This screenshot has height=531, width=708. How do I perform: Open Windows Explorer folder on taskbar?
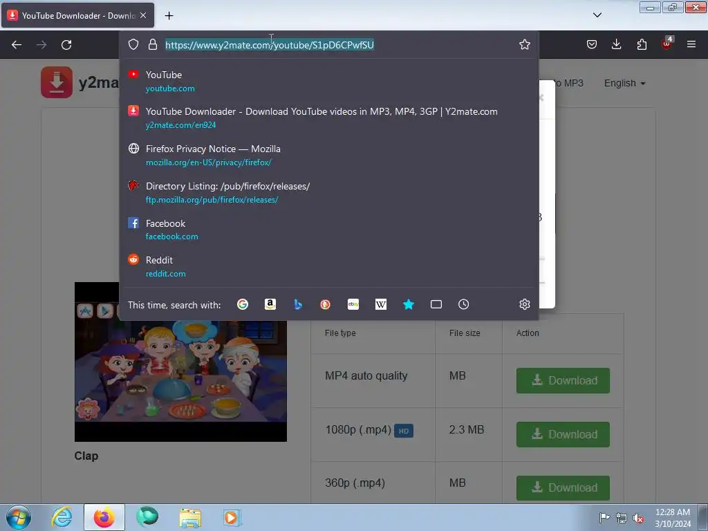[x=190, y=518]
